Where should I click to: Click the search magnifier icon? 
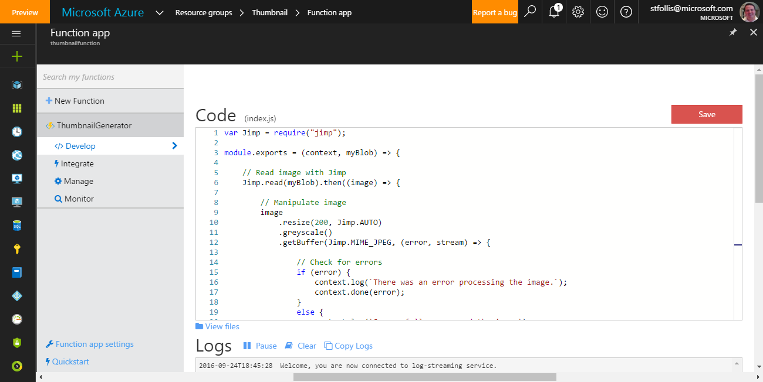530,12
